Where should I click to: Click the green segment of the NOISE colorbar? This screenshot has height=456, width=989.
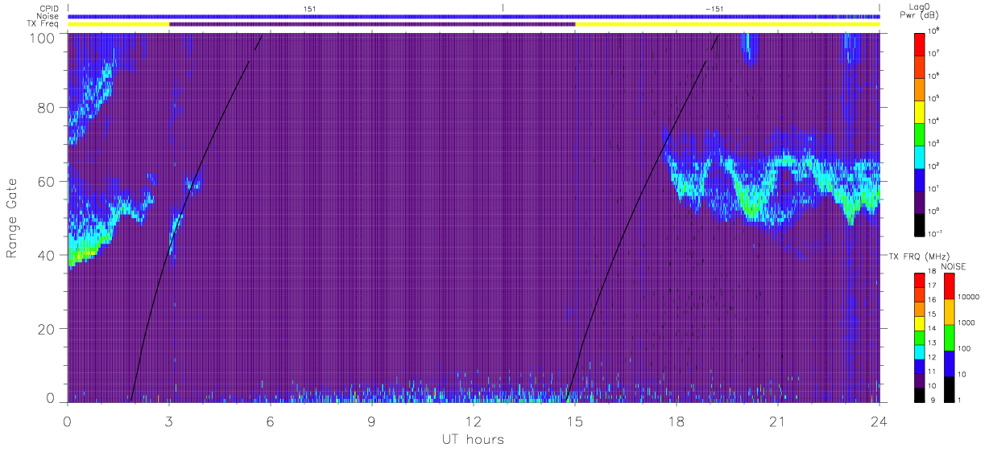(949, 337)
